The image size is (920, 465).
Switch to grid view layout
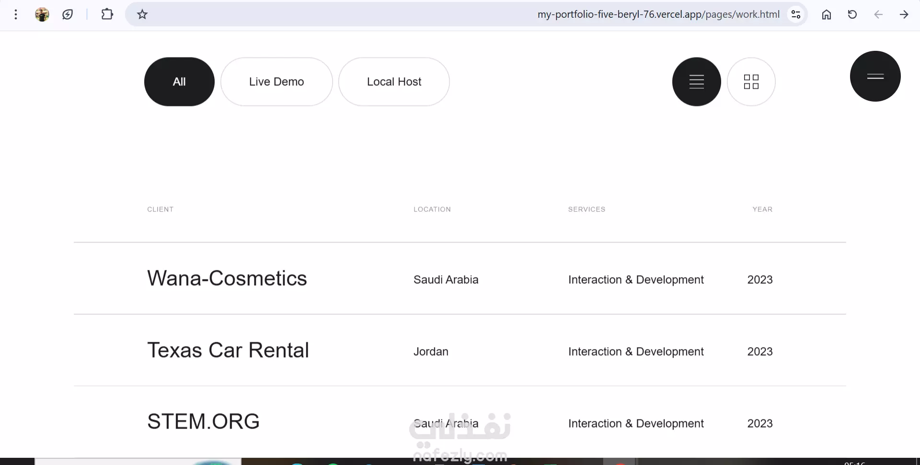[x=751, y=81]
